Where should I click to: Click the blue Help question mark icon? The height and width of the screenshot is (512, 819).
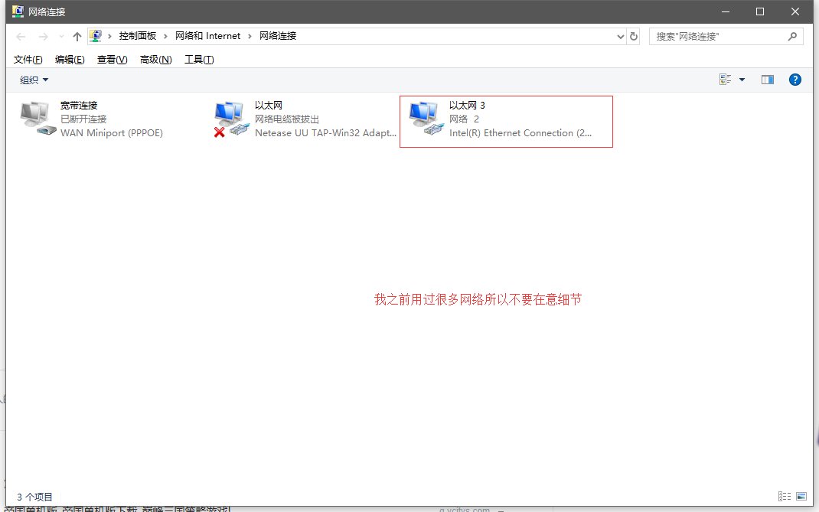[x=795, y=79]
